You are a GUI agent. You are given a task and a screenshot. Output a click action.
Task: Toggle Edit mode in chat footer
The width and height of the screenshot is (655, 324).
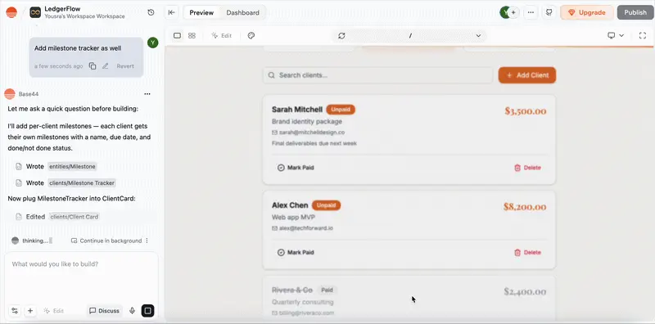(54, 311)
